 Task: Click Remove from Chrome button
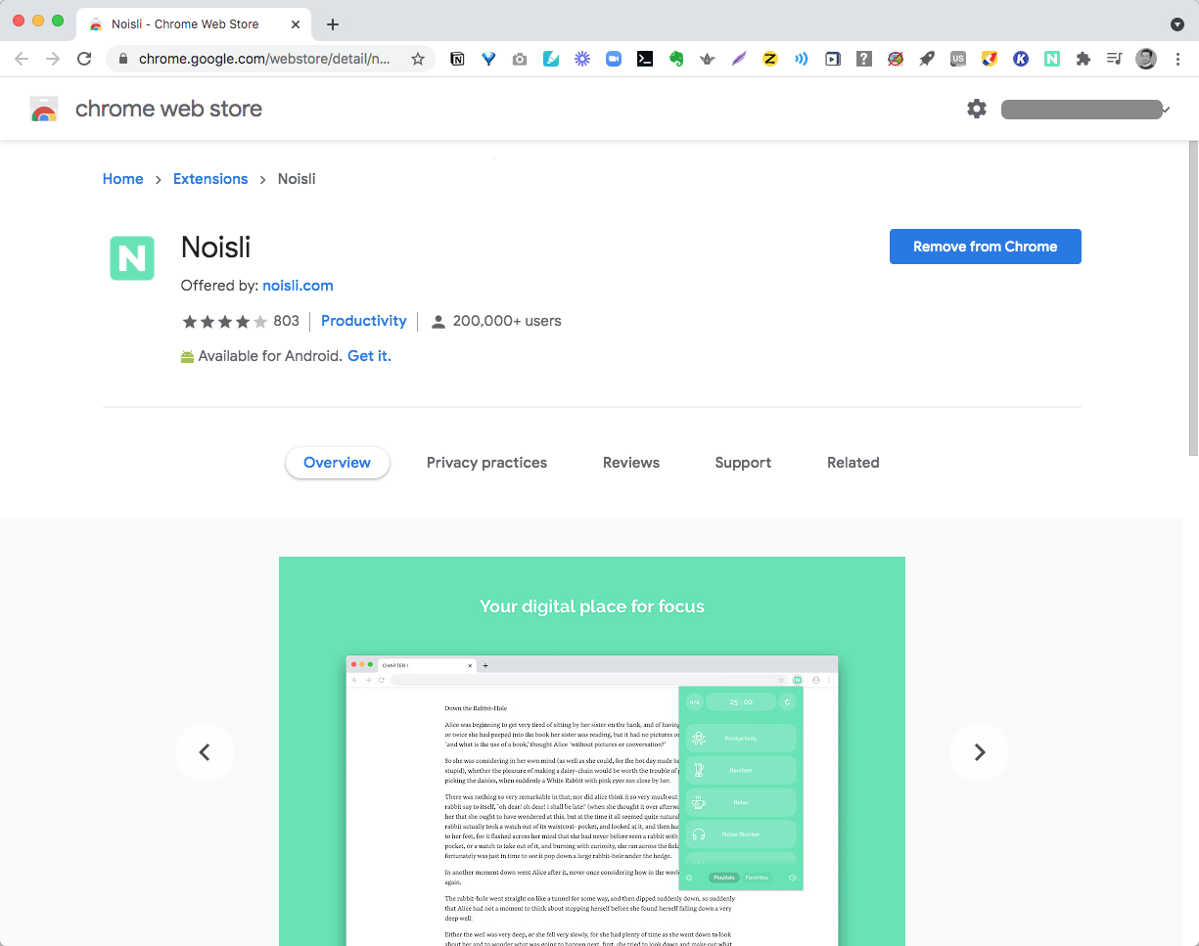pos(985,247)
